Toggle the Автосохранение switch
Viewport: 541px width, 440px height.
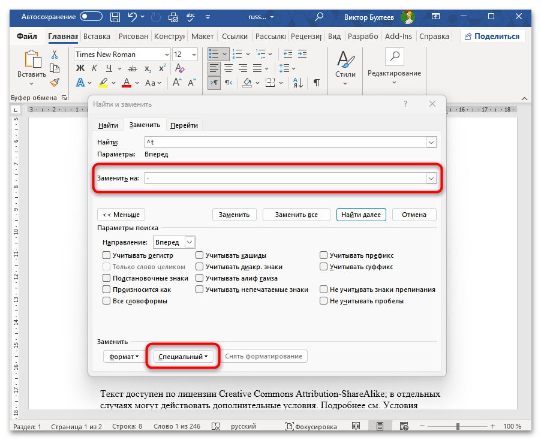pos(91,17)
